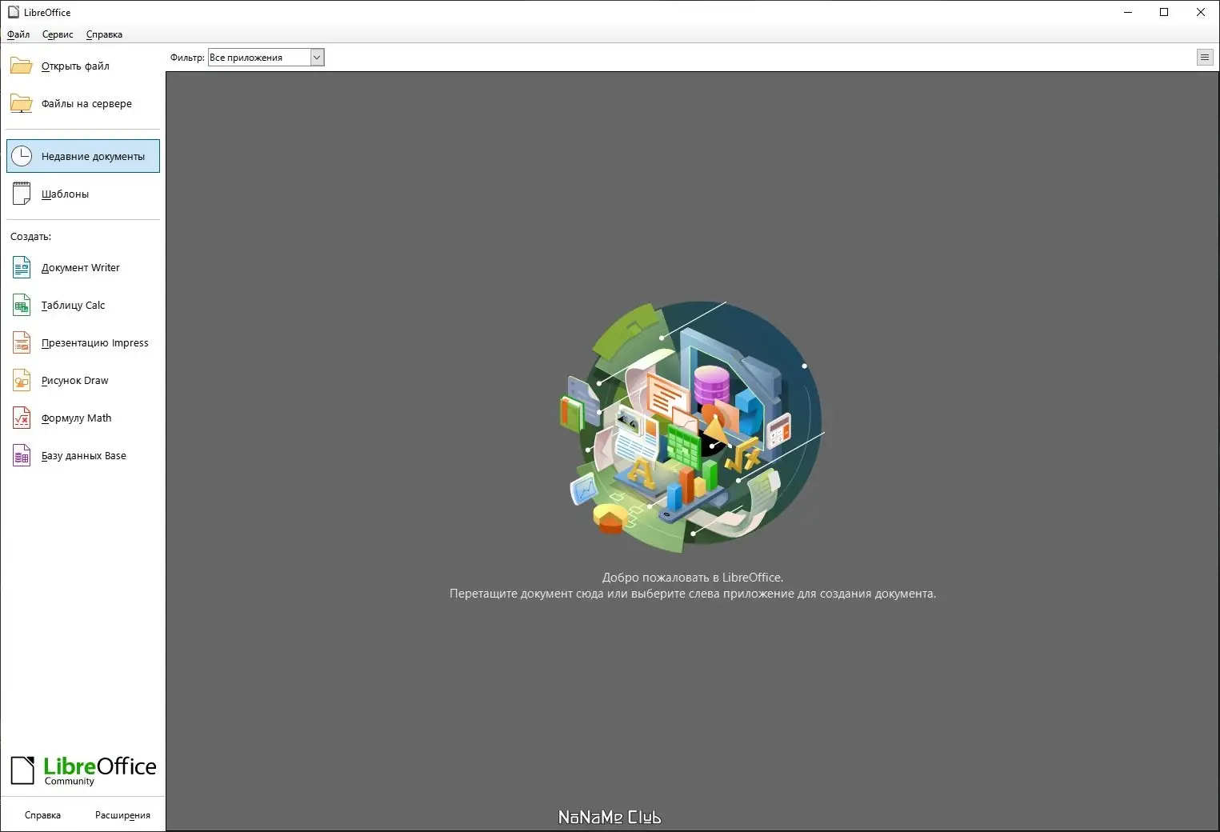Click the clock icon for Недавние документы

22,155
